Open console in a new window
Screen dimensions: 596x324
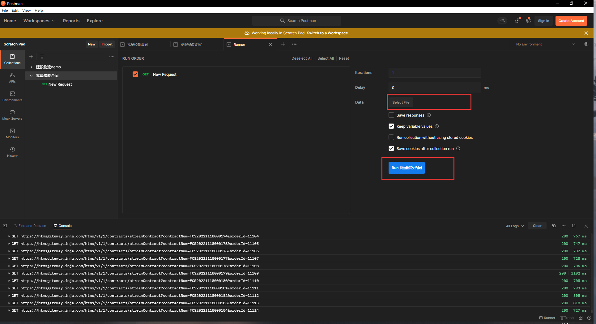574,226
